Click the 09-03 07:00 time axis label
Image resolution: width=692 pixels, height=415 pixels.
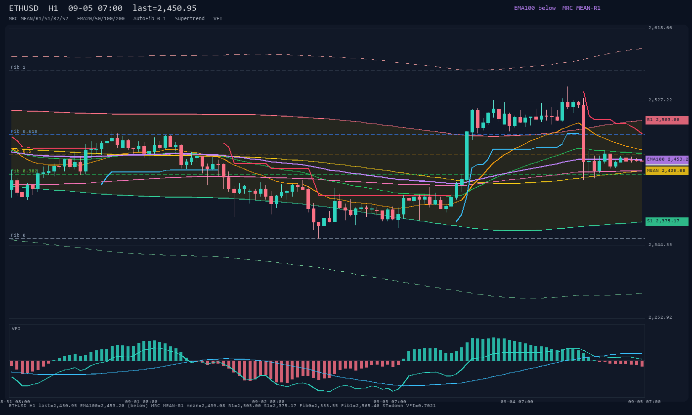tap(390, 402)
